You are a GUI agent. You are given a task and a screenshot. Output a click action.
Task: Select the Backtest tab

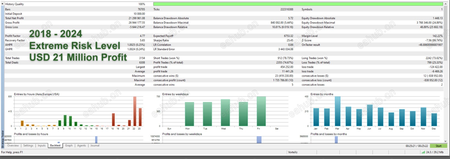pyautogui.click(x=55, y=146)
